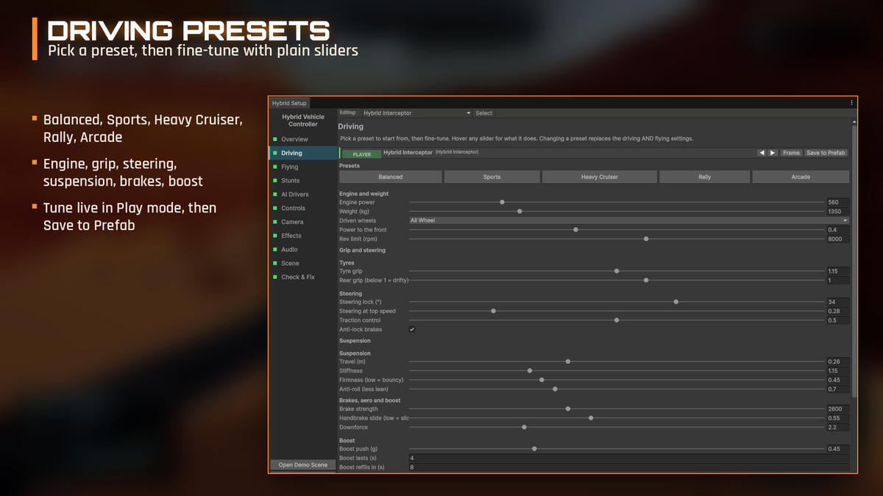This screenshot has width=883, height=496.
Task: Switch to the Flying section
Action: (302, 167)
